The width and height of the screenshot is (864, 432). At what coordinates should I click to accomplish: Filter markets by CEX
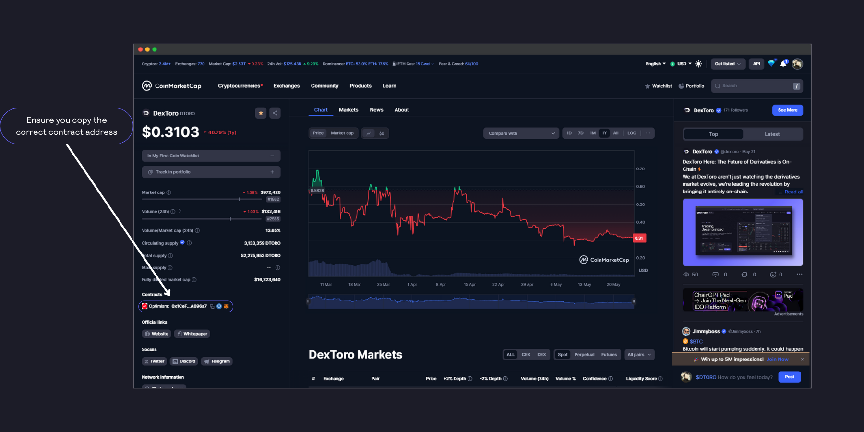click(x=526, y=355)
